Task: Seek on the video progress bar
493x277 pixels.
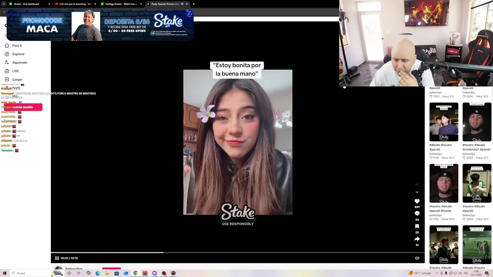Action: point(238,252)
